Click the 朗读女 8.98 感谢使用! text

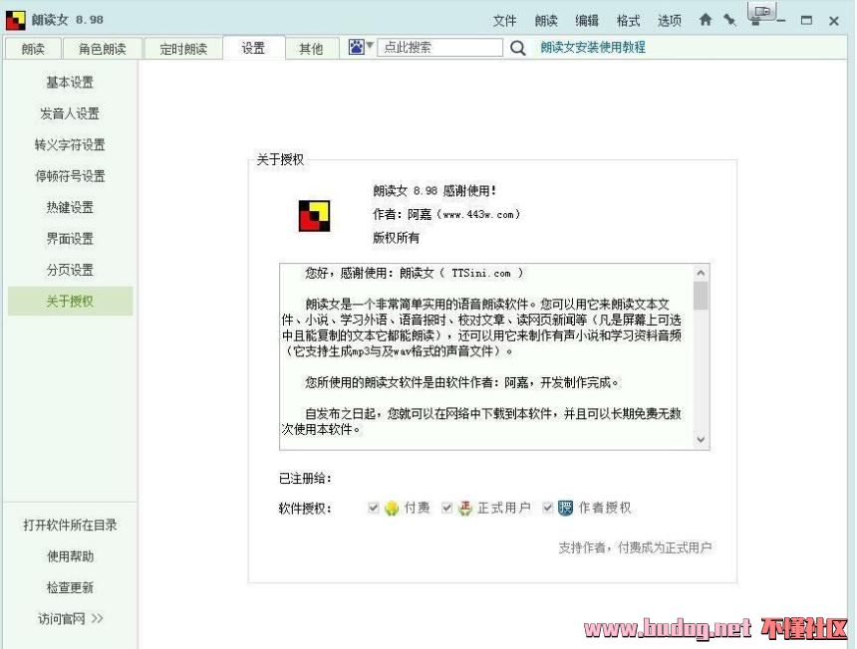(x=435, y=191)
